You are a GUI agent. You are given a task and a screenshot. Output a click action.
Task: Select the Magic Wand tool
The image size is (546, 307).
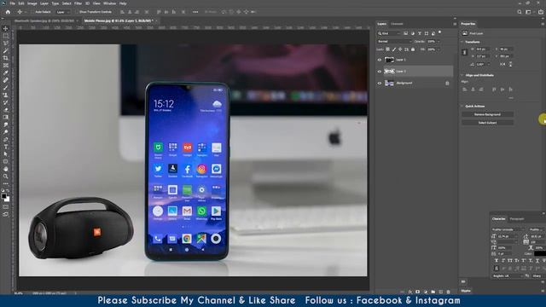tap(6, 51)
